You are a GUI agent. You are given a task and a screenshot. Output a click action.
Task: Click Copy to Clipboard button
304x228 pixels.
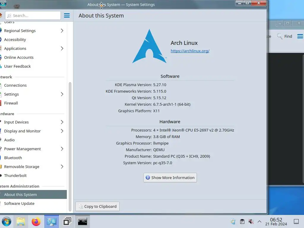(x=97, y=207)
